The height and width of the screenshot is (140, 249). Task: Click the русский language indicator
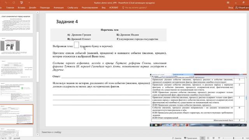[17, 138]
